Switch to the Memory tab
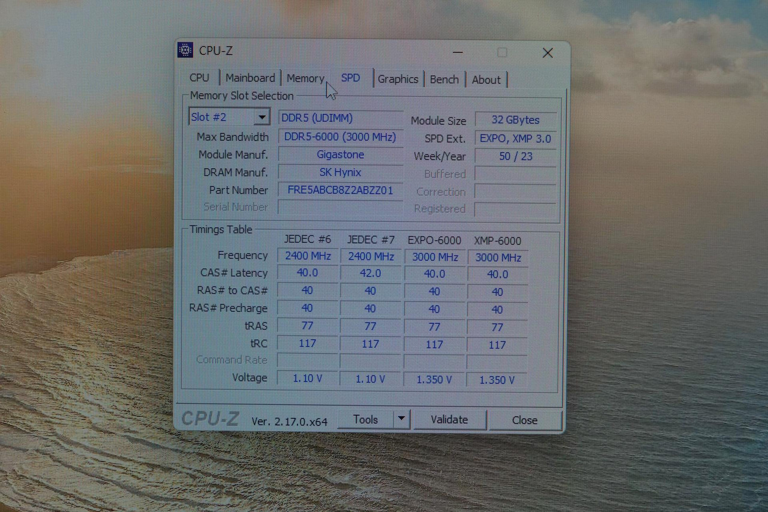This screenshot has height=512, width=768. 305,79
